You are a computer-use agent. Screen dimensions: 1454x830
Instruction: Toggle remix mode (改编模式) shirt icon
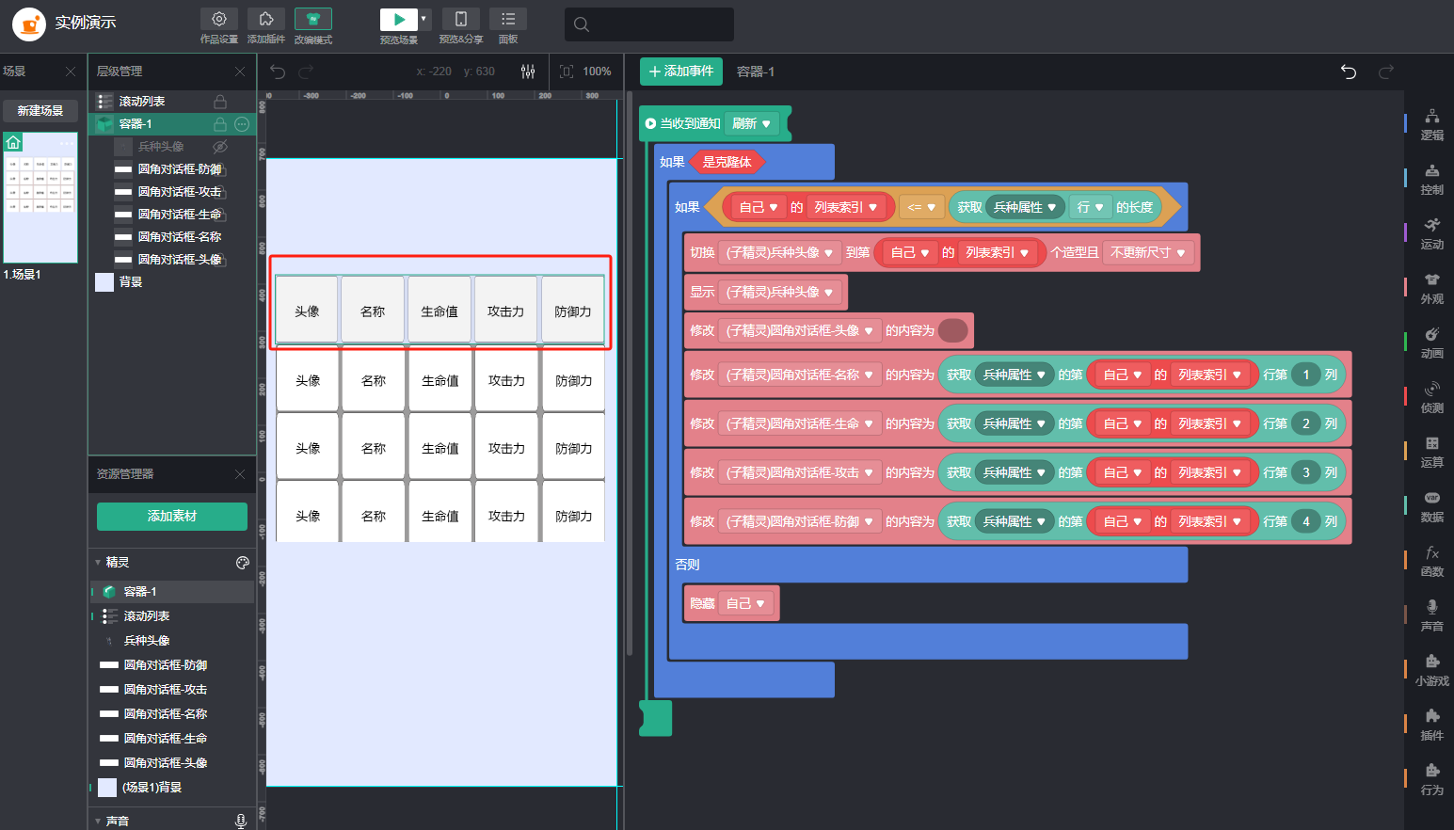(x=313, y=19)
